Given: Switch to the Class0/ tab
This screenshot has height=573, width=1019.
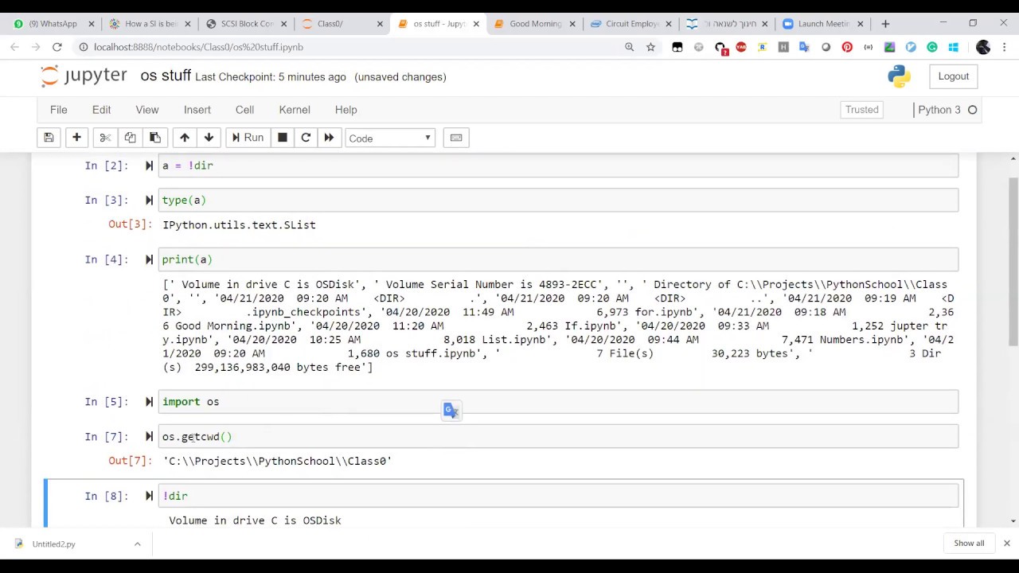Looking at the screenshot, I should pos(341,24).
